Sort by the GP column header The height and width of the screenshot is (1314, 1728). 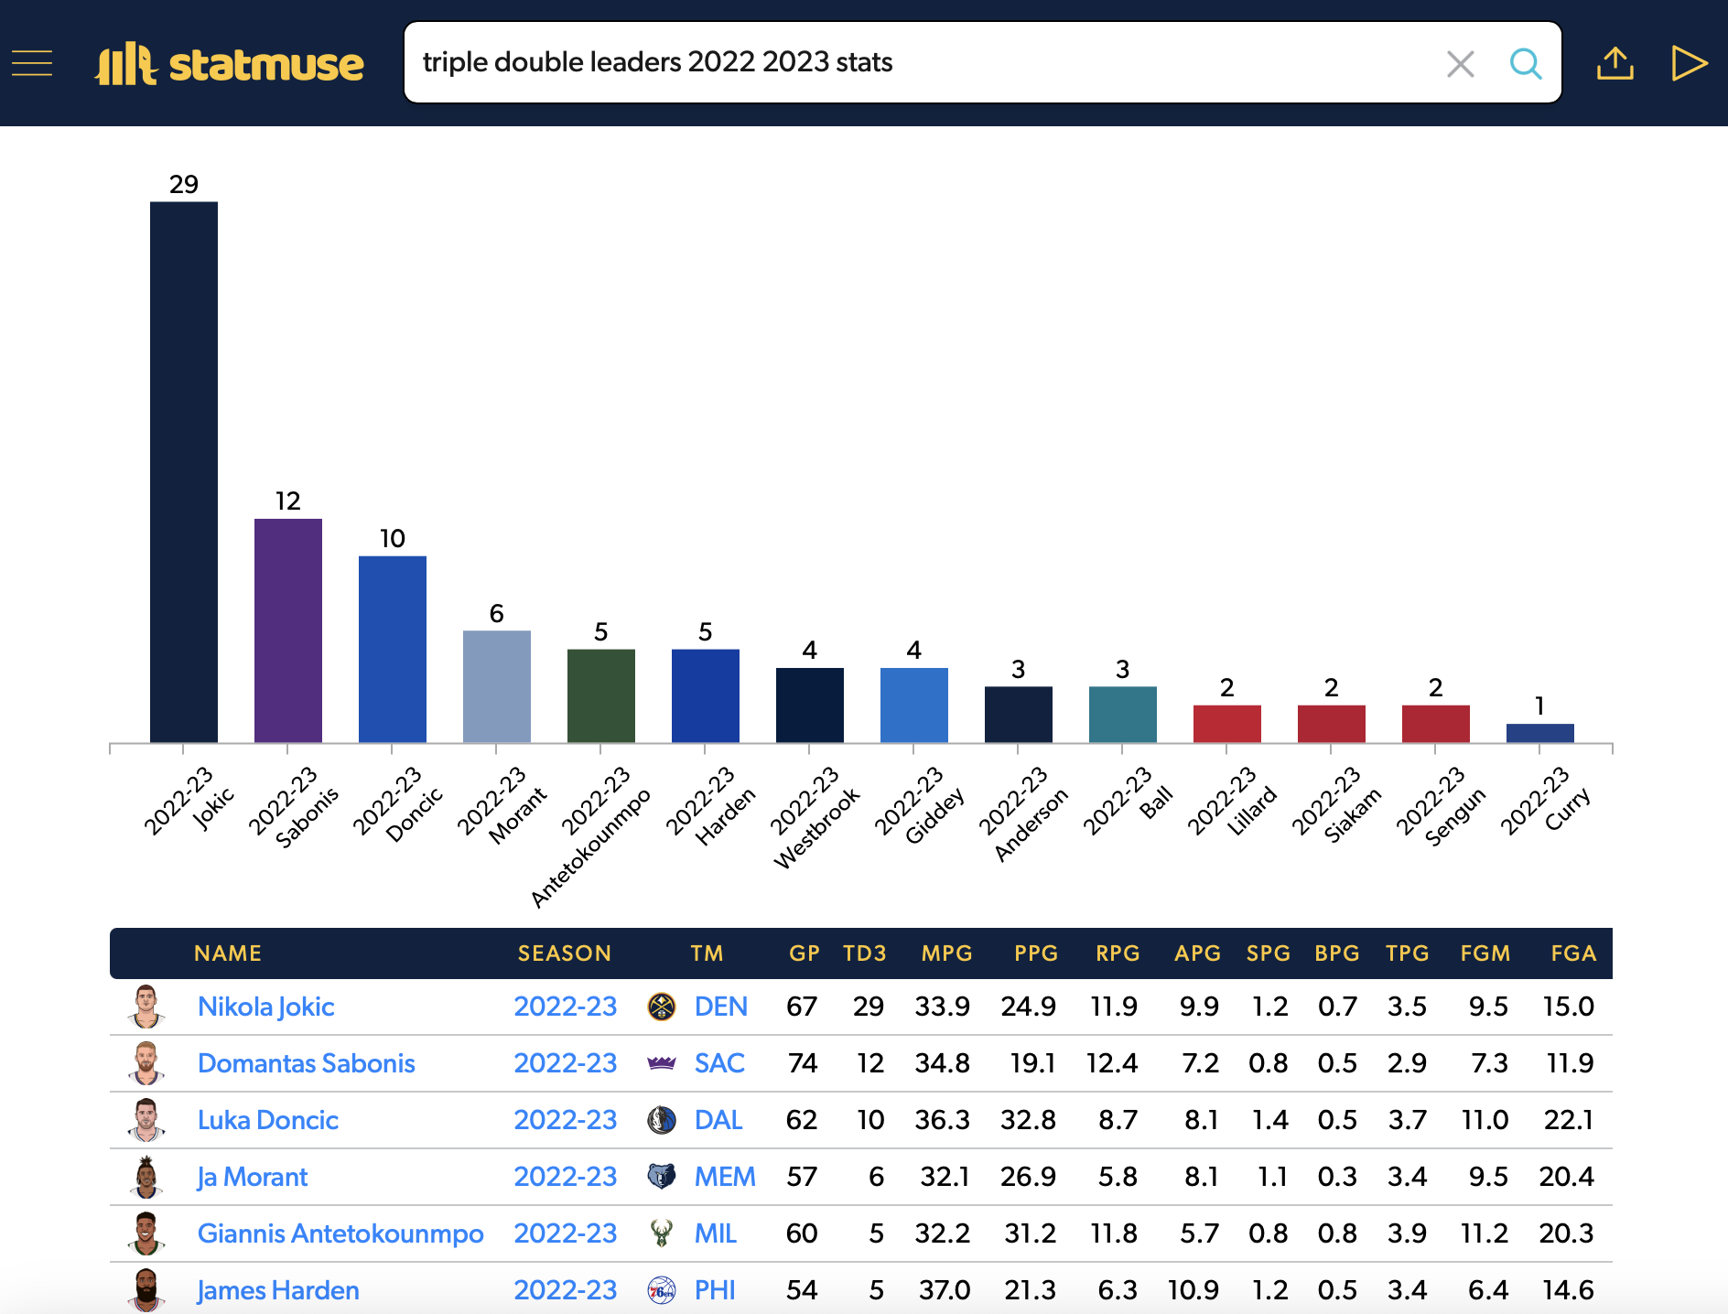click(x=805, y=953)
